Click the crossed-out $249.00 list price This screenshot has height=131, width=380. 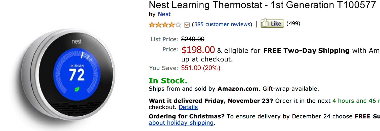(x=193, y=39)
